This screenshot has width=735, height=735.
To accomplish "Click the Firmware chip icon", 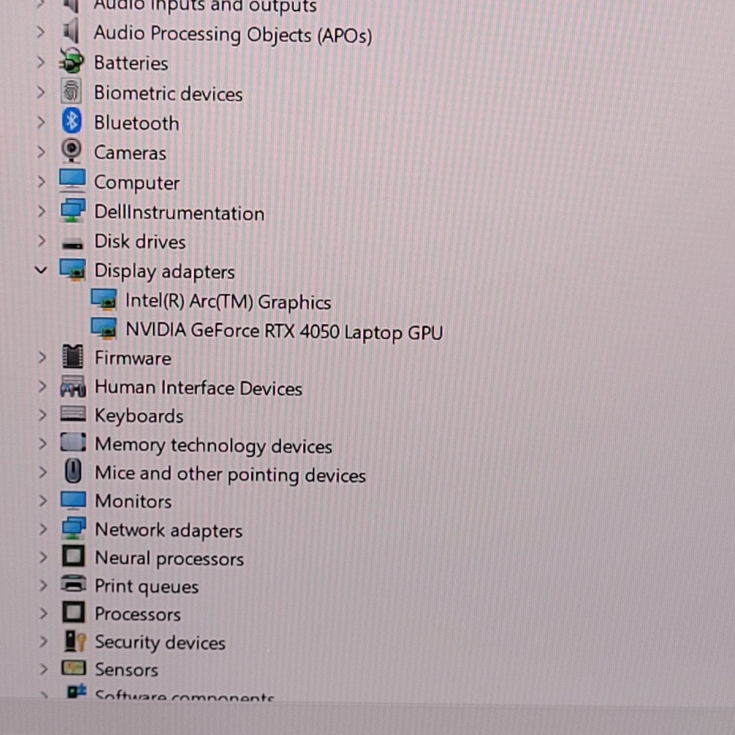I will pos(73,357).
